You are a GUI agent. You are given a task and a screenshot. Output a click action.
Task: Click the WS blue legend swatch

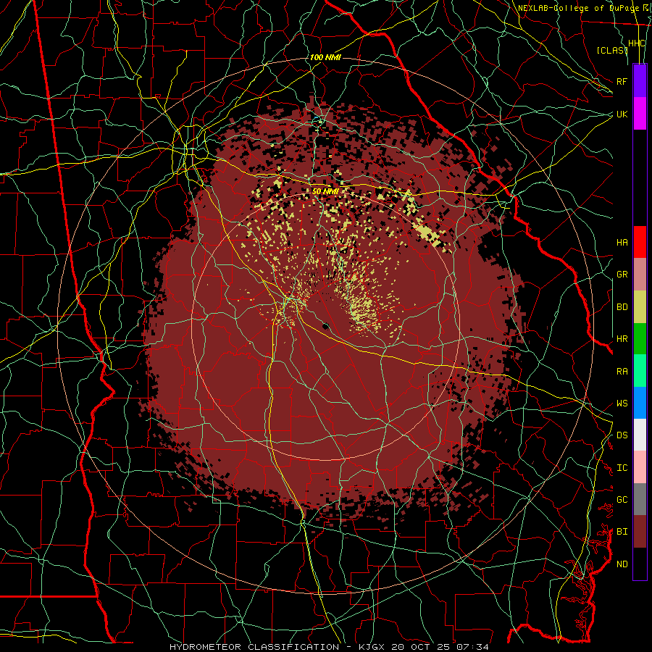[640, 403]
